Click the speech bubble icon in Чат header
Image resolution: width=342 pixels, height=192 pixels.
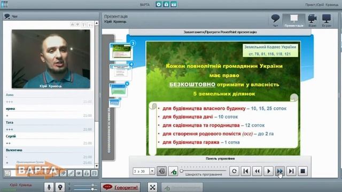7,17
